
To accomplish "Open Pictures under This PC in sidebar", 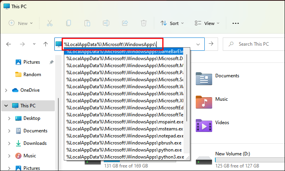I will click(28, 168).
